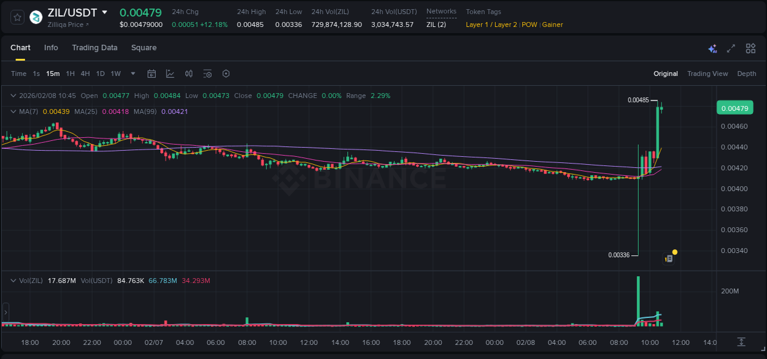The image size is (767, 359).
Task: Open chart settings via the hexagon icon
Action: pos(226,74)
